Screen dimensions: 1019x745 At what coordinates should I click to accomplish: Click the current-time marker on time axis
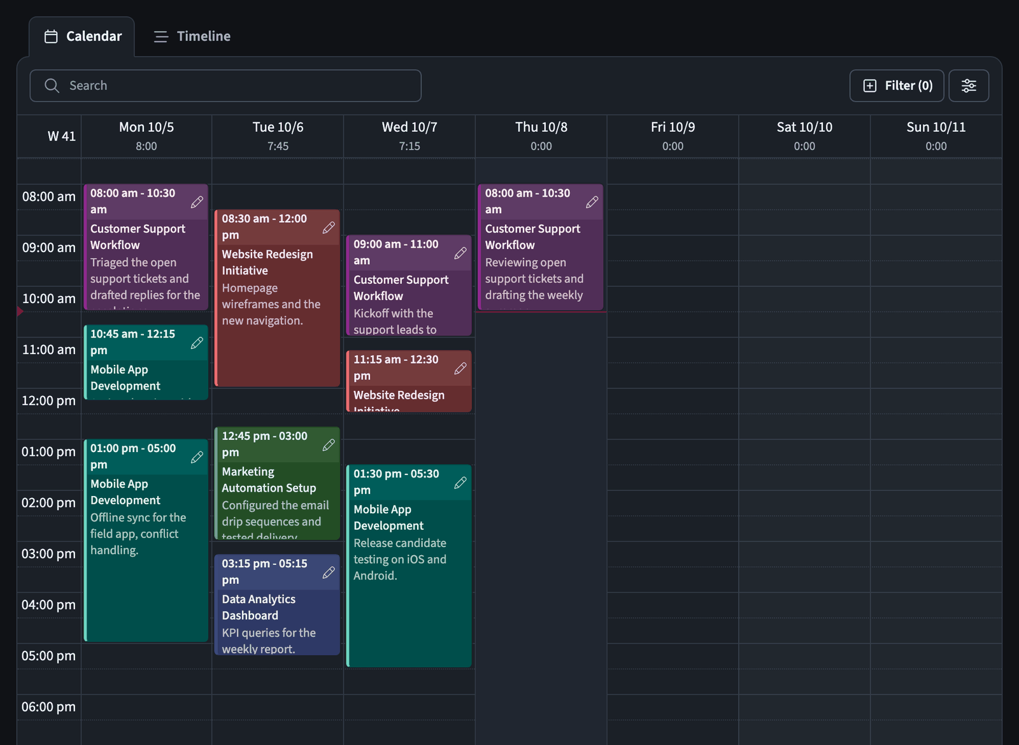20,311
